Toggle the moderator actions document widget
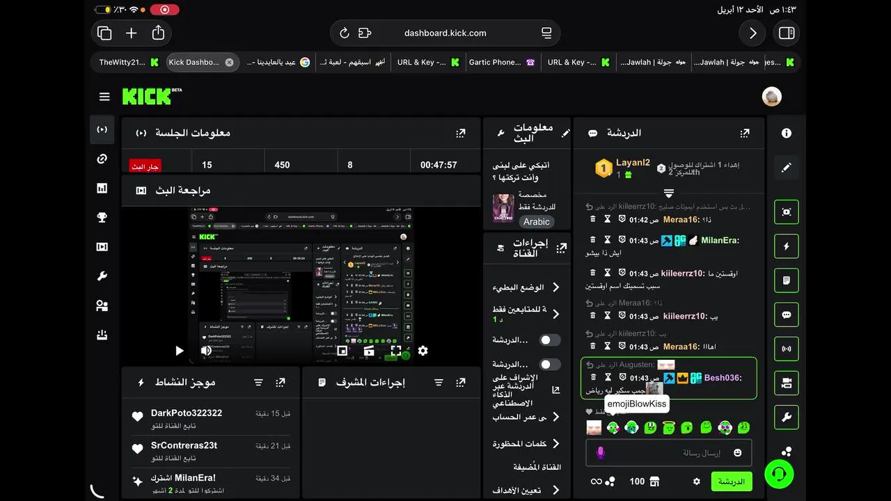This screenshot has width=891, height=501. pyautogui.click(x=787, y=280)
